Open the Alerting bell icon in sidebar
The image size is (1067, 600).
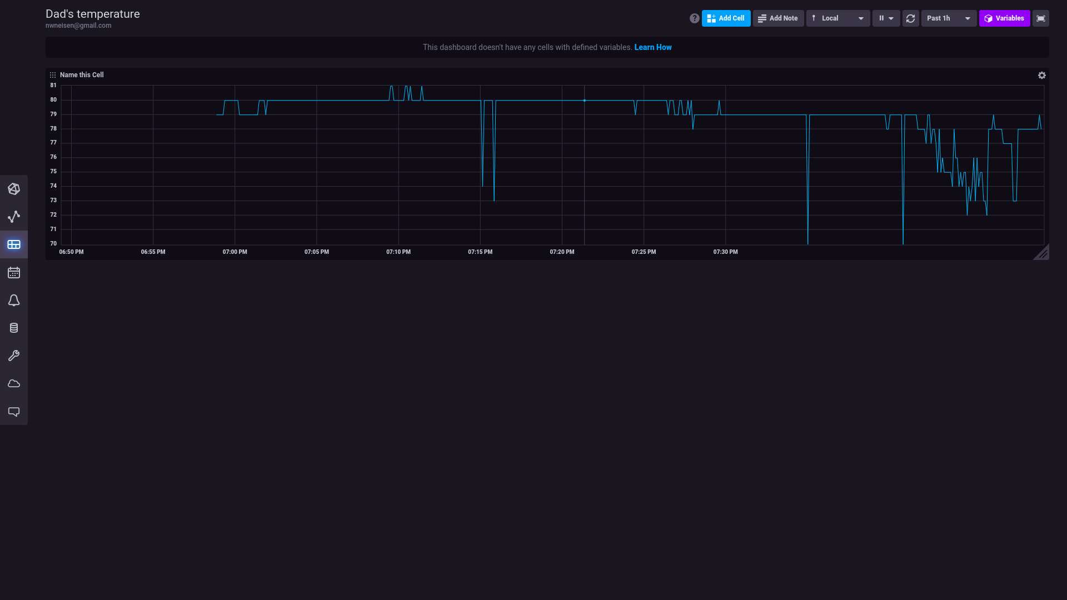point(14,300)
